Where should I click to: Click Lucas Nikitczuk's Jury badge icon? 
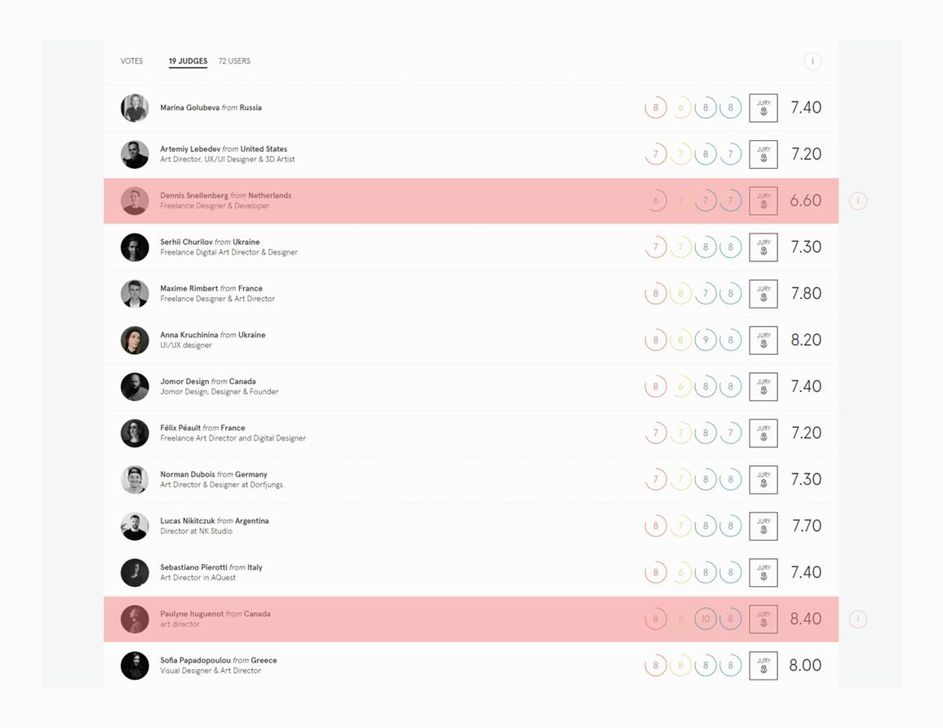click(763, 527)
